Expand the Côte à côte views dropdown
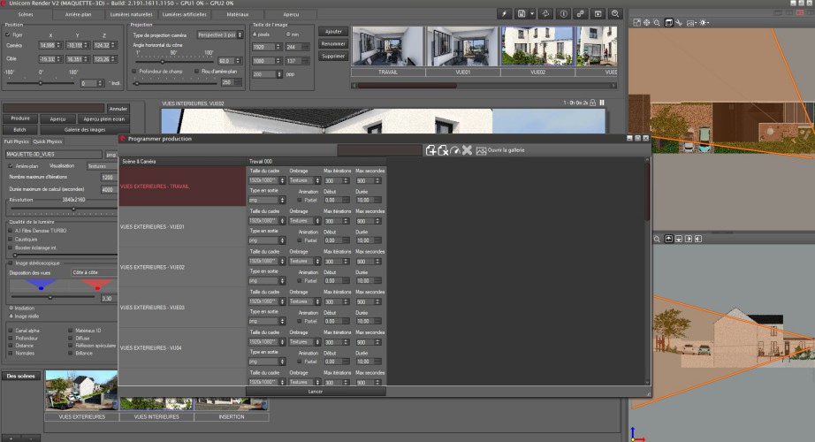Viewport: 815px width, 442px height. click(x=93, y=273)
